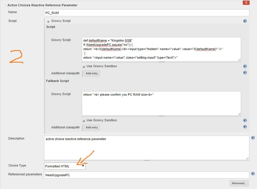
Task: Click the Name field containing PC_RAM
Action: pos(146,13)
